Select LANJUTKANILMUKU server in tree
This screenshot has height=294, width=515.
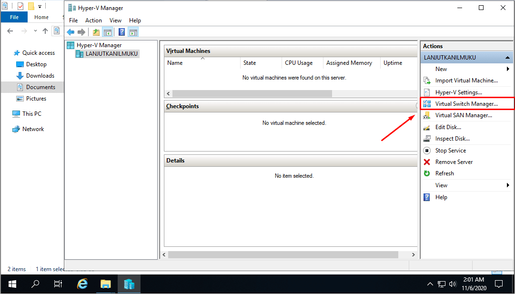(111, 53)
